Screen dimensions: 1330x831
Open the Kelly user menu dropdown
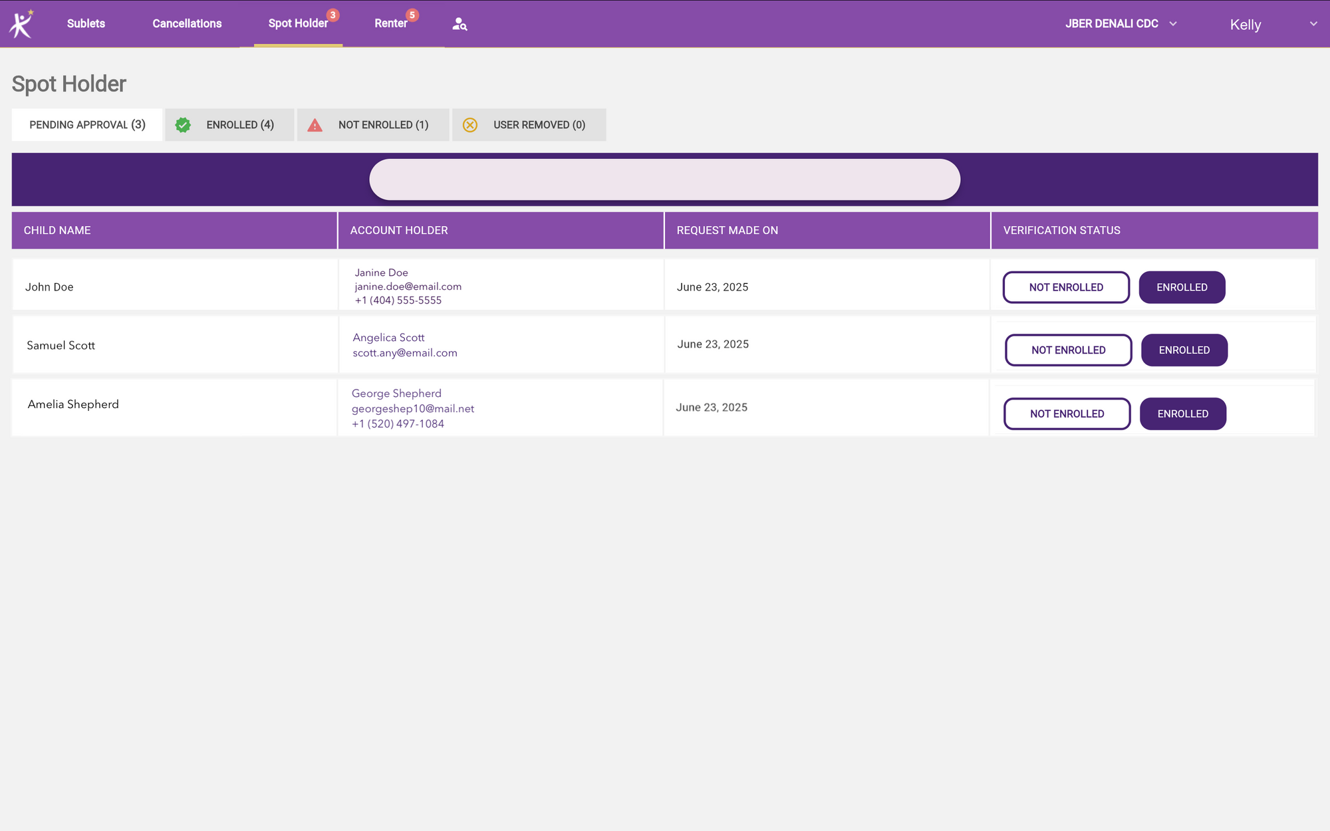(x=1271, y=25)
